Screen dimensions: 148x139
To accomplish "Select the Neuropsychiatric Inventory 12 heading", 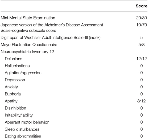I will click(27, 52).
